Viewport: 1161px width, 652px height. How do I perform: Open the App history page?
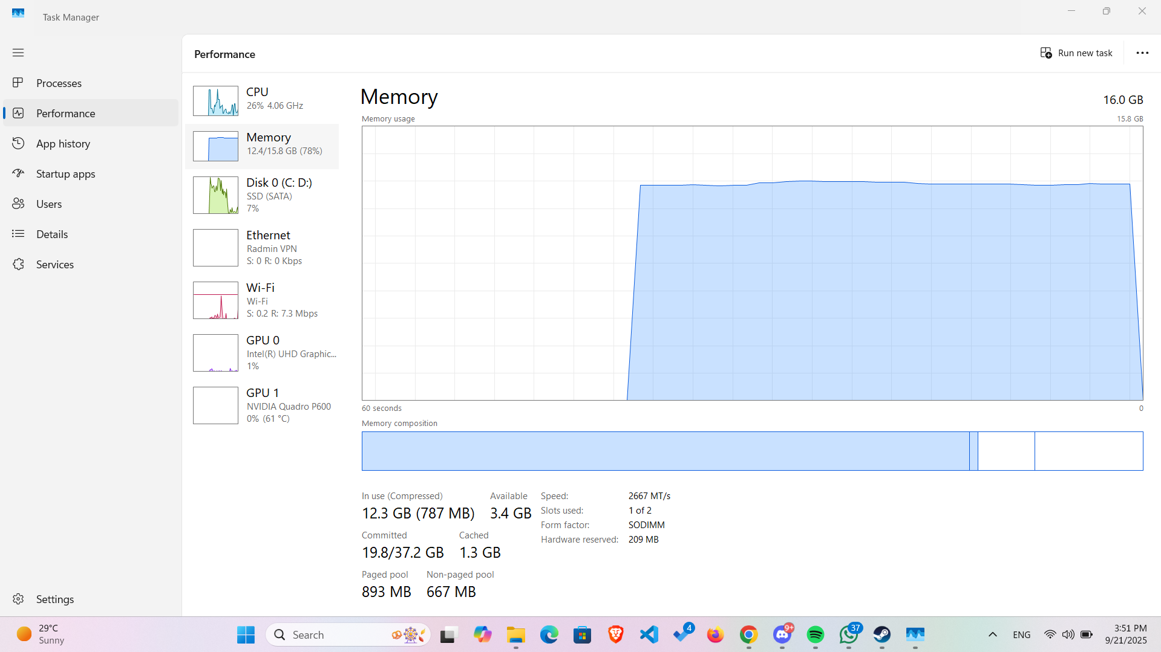point(91,143)
